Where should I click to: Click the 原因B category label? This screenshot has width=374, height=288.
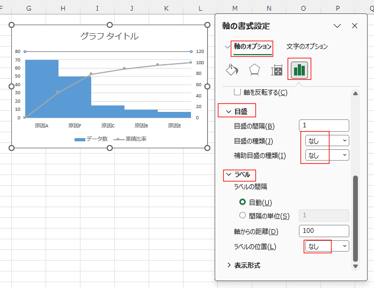142,126
